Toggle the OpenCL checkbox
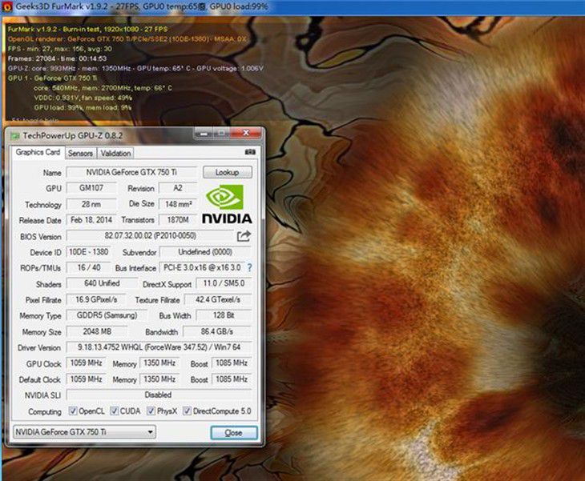The height and width of the screenshot is (481, 585). click(x=73, y=411)
